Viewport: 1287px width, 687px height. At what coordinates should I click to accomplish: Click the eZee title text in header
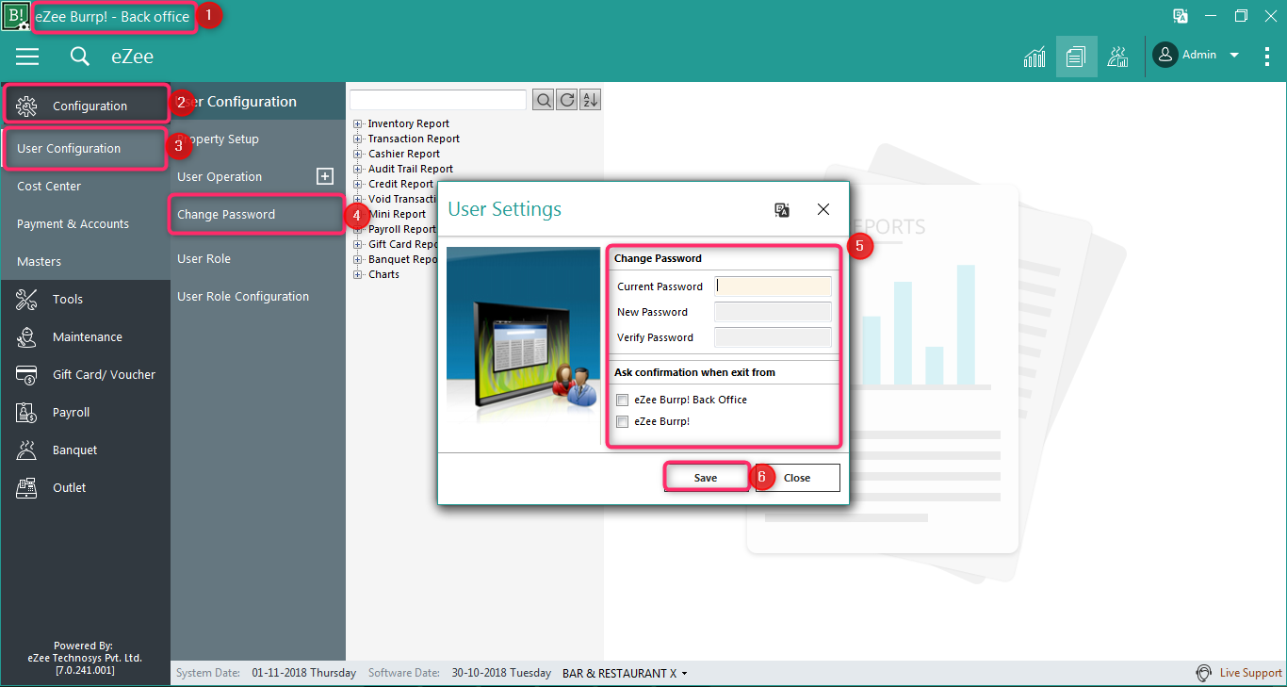pyautogui.click(x=132, y=57)
